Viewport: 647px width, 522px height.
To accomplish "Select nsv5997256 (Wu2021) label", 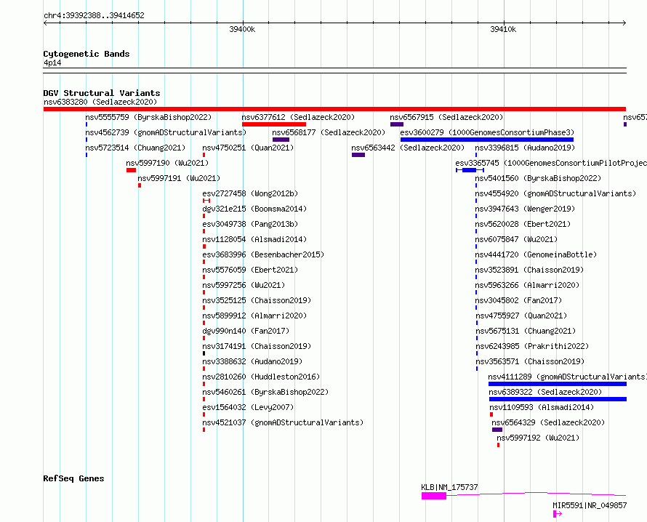I will point(244,285).
